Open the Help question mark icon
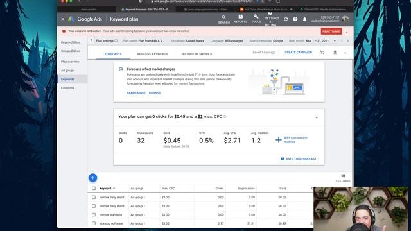411x231 pixels. pyautogui.click(x=295, y=19)
